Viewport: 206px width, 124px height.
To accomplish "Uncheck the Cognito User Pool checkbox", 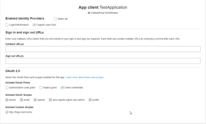I will pos(34,25).
